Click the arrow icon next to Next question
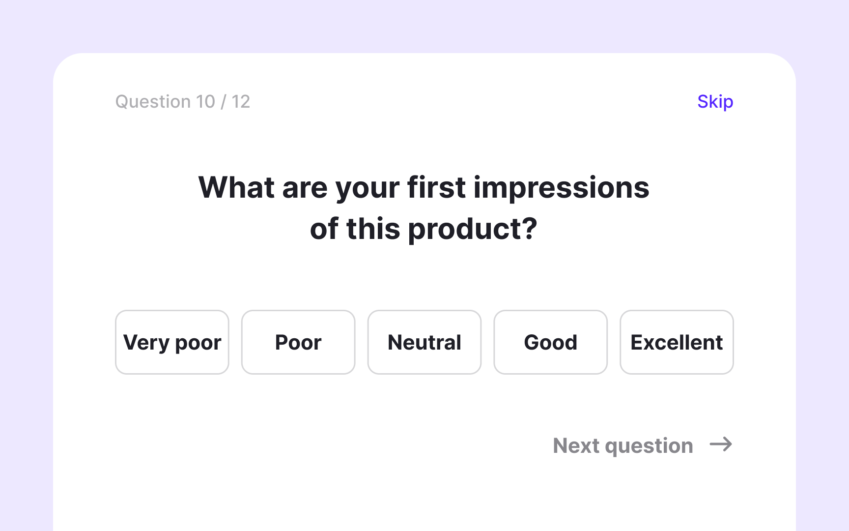This screenshot has height=531, width=849. (x=721, y=445)
